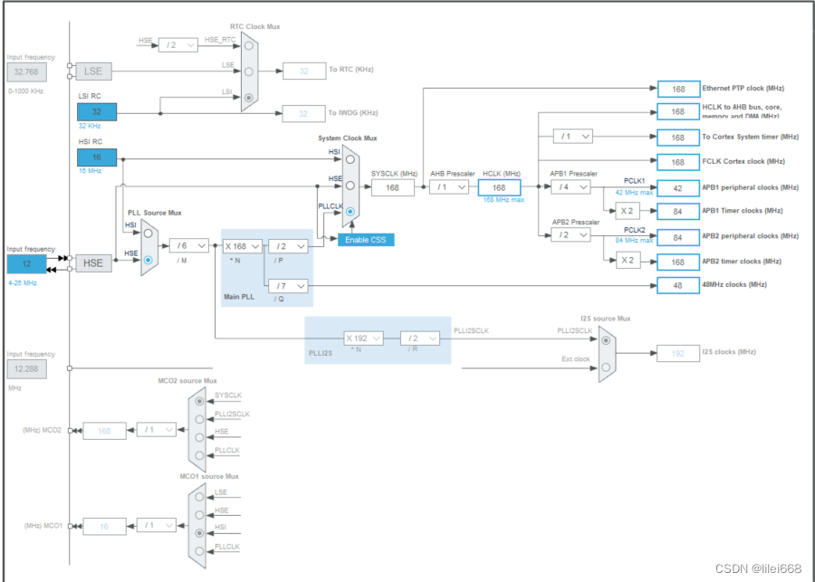Click the MCO2 output value box
The height and width of the screenshot is (582, 815).
point(104,431)
